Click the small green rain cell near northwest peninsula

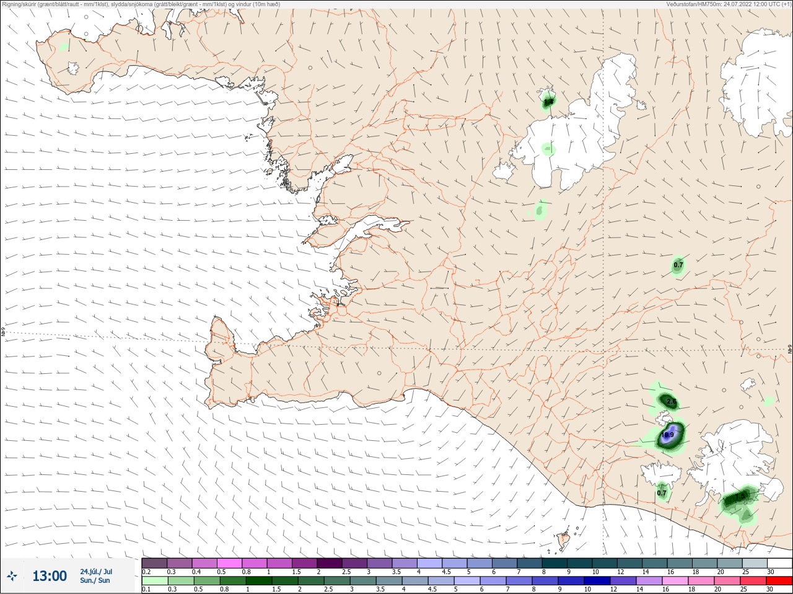click(x=63, y=47)
